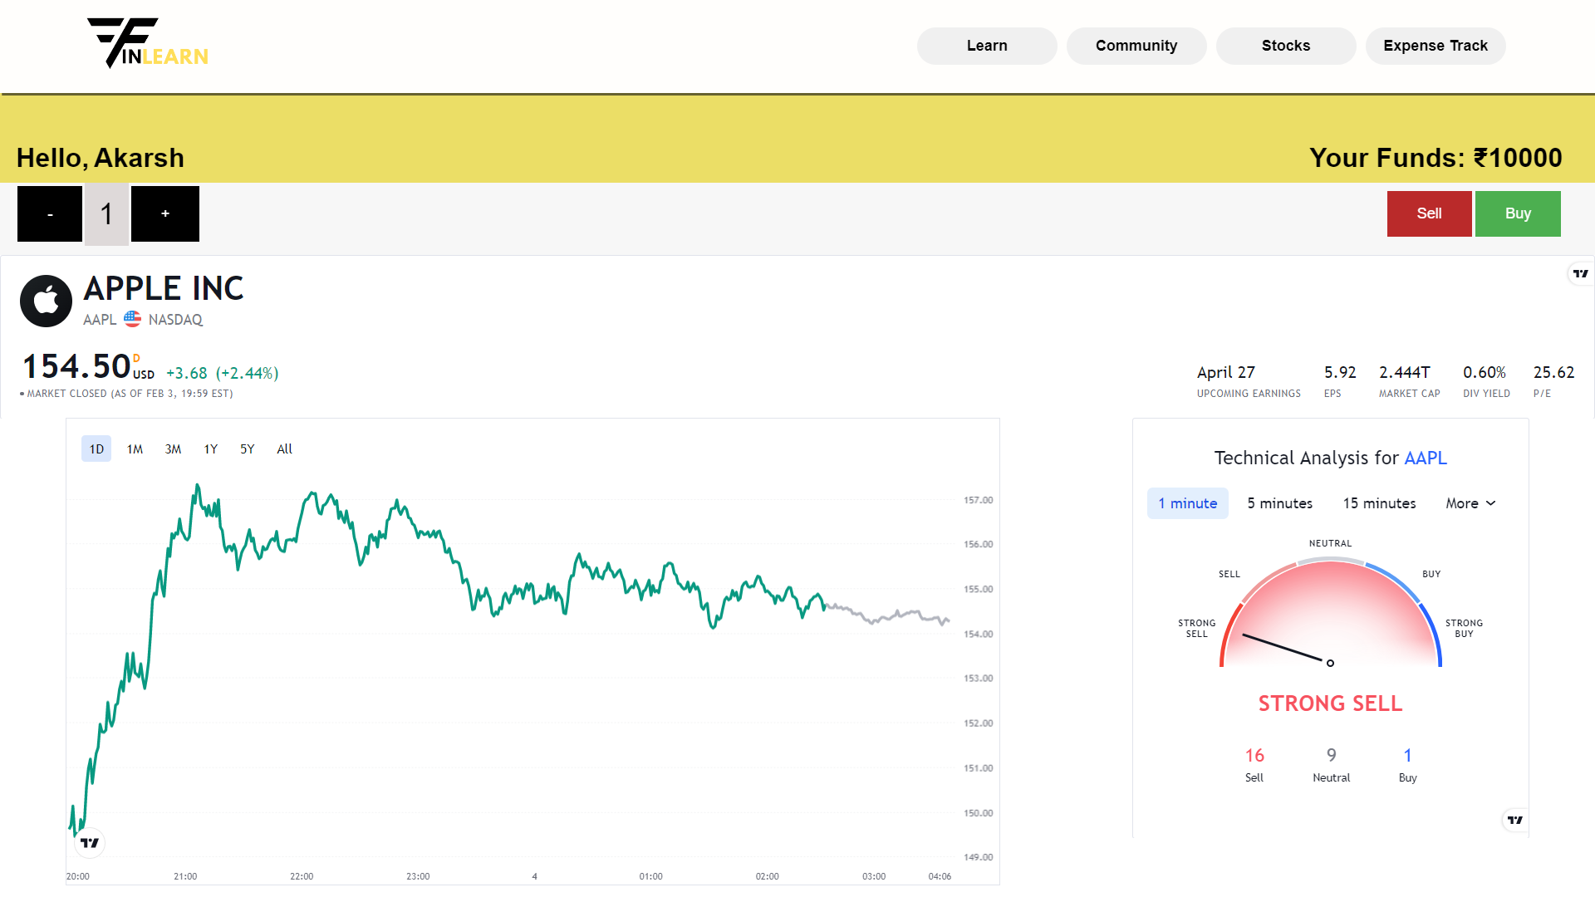1595x897 pixels.
Task: Click the 2.444T market cap value
Action: point(1405,372)
